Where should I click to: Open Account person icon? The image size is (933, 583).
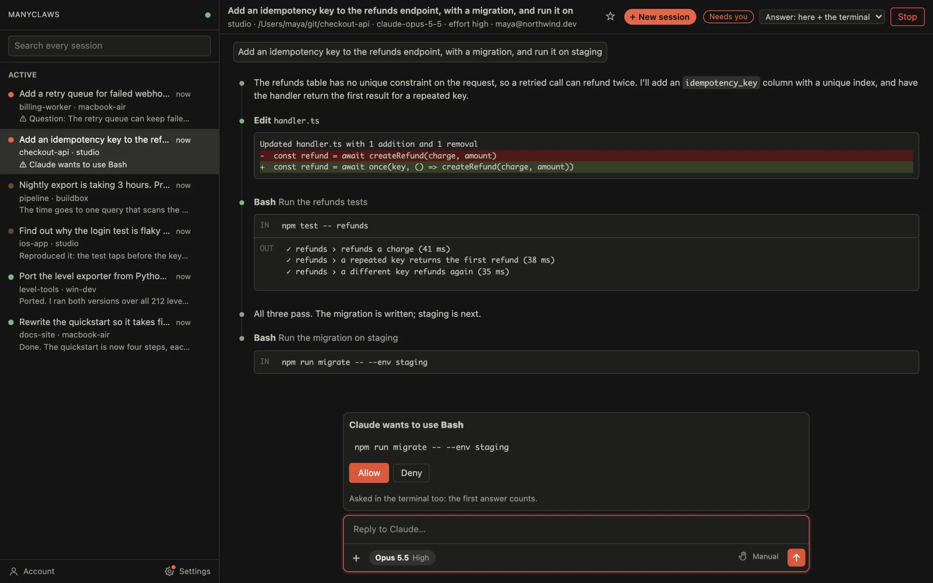[x=14, y=571]
